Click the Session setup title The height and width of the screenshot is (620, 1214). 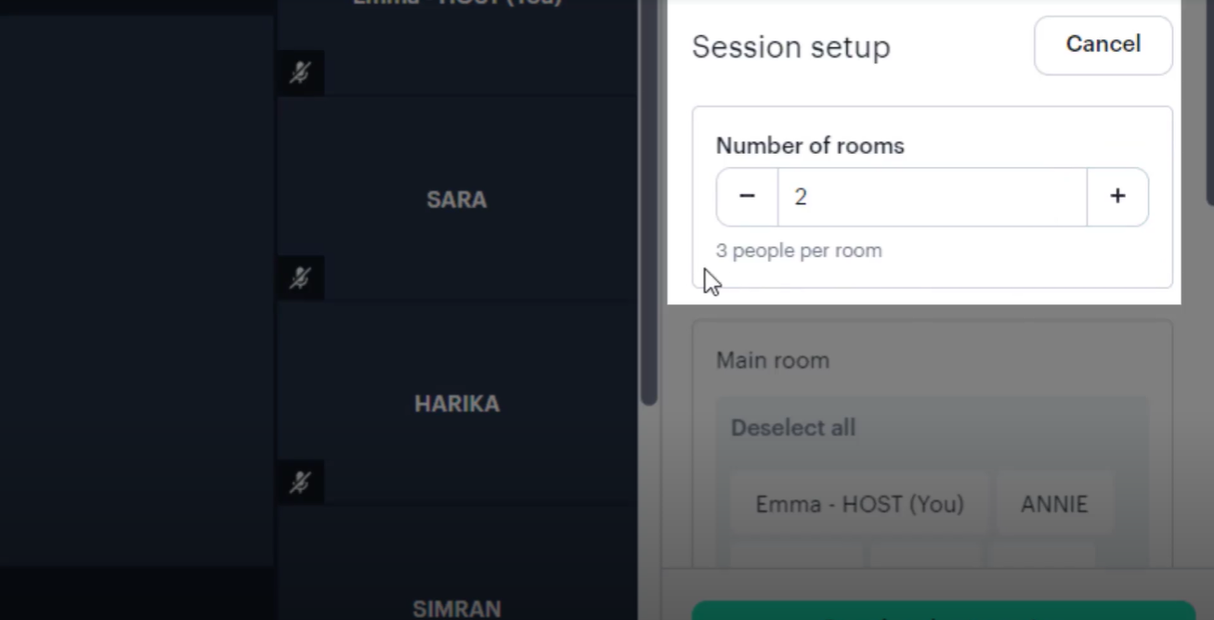coord(790,46)
